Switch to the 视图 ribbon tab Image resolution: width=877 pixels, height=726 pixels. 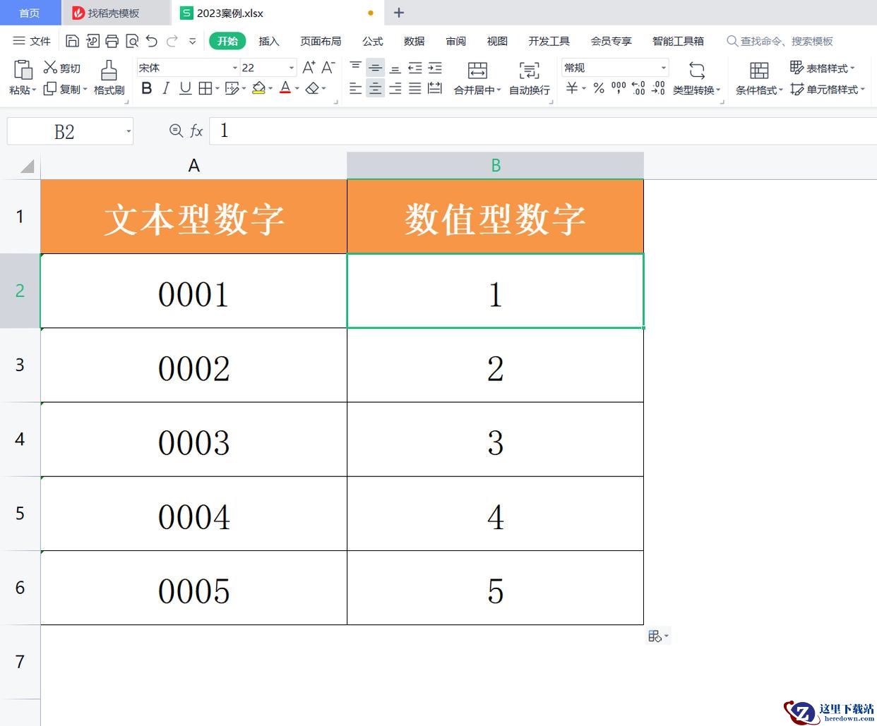[497, 41]
